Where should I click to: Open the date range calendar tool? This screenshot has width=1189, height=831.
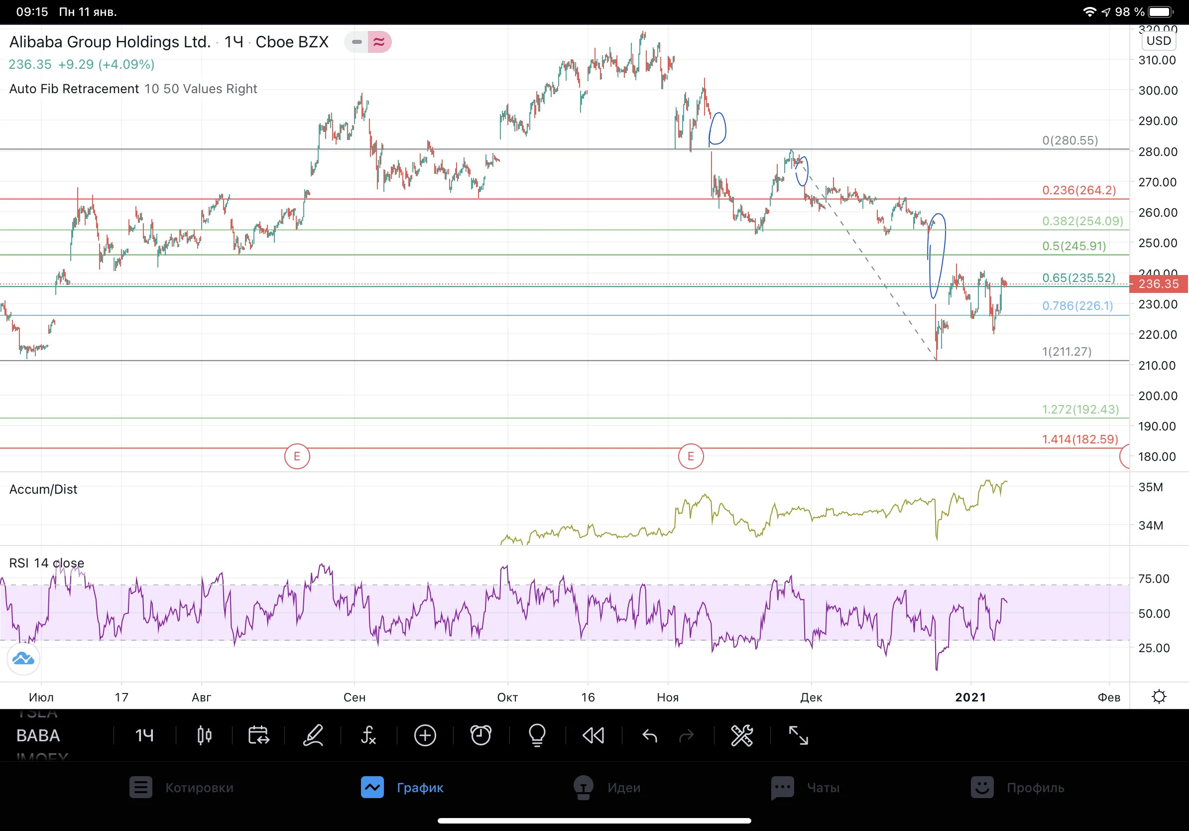pos(258,735)
